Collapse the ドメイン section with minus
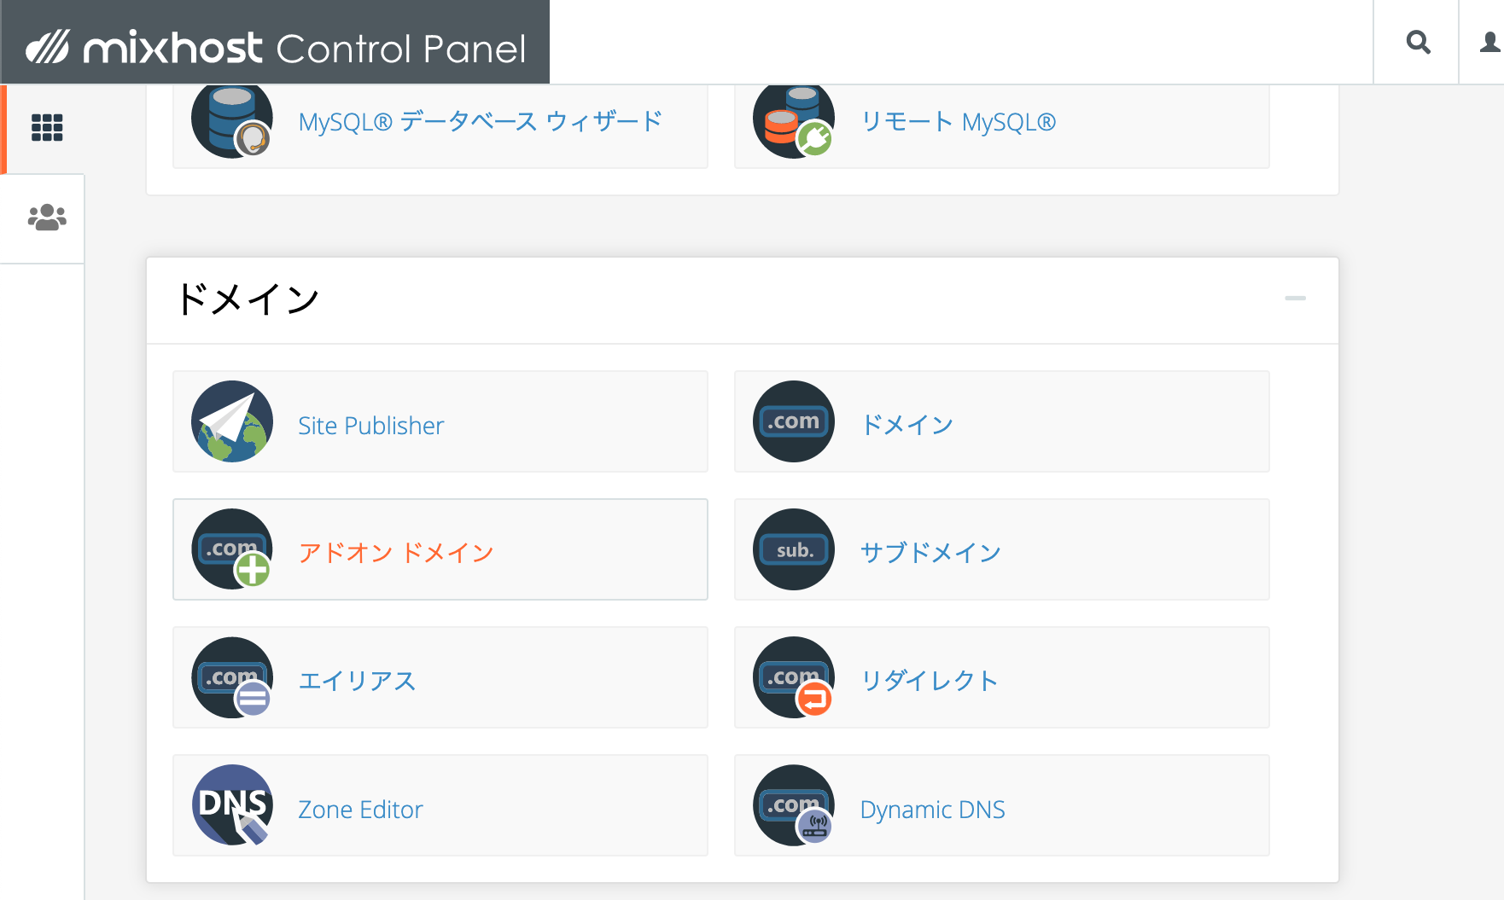Viewport: 1504px width, 900px height. 1295,298
